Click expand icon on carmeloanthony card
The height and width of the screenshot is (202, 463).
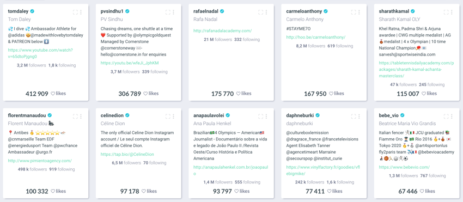[x=354, y=12]
